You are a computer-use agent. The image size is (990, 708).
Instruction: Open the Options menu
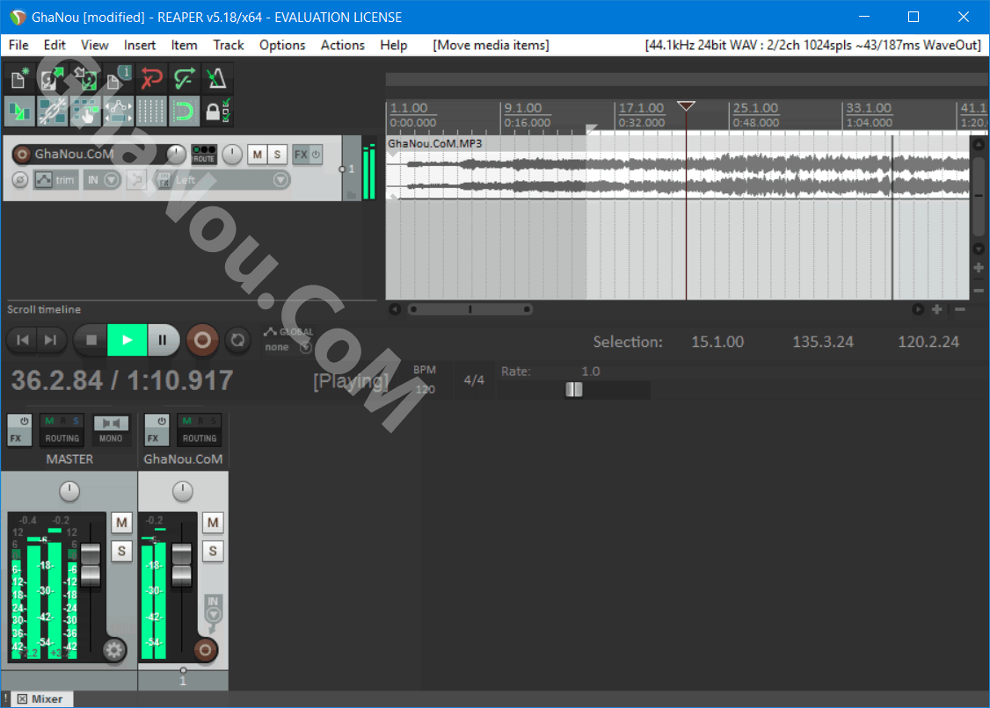pos(282,46)
